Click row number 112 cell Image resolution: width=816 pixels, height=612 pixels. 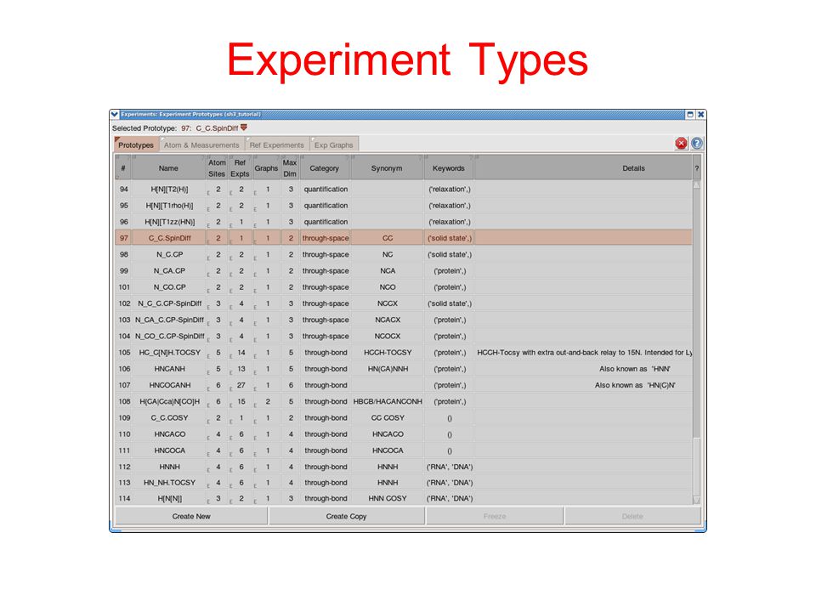pyautogui.click(x=124, y=467)
